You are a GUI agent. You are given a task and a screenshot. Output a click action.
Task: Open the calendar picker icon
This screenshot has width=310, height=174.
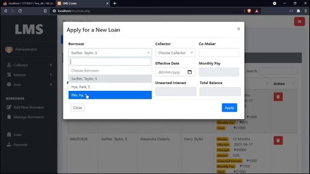[x=189, y=72]
